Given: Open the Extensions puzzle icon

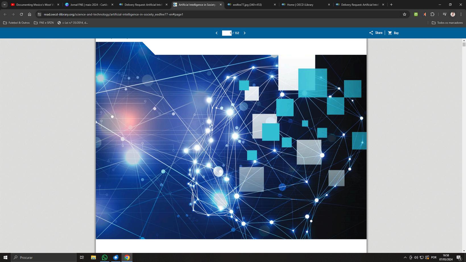Looking at the screenshot, I should [x=432, y=14].
